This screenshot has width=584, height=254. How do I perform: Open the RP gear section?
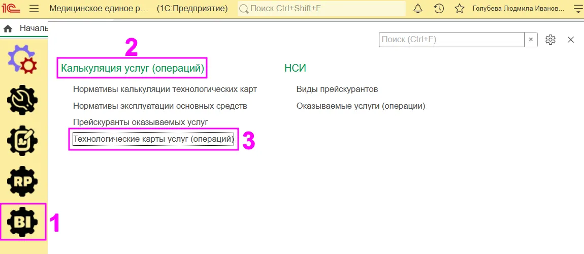click(23, 181)
